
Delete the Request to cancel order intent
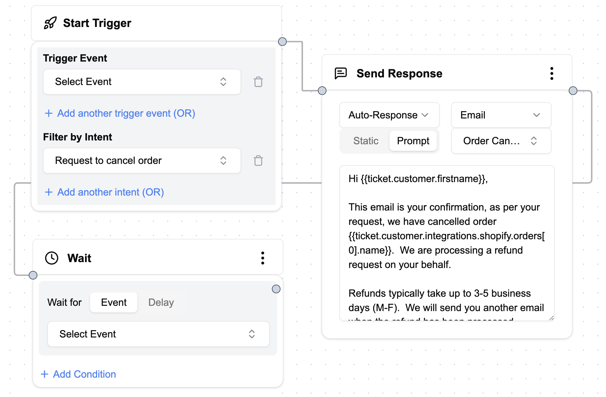(x=258, y=161)
